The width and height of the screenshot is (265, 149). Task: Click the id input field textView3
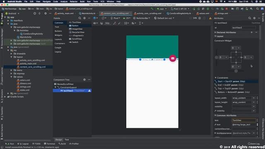pos(244,28)
